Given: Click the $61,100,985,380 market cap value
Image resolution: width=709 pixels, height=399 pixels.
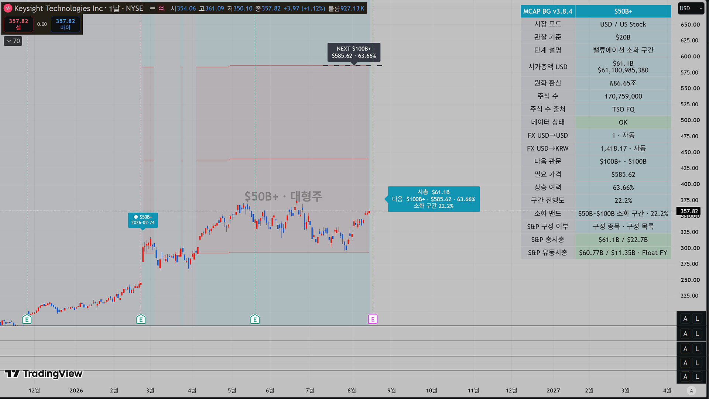Looking at the screenshot, I should click(623, 70).
